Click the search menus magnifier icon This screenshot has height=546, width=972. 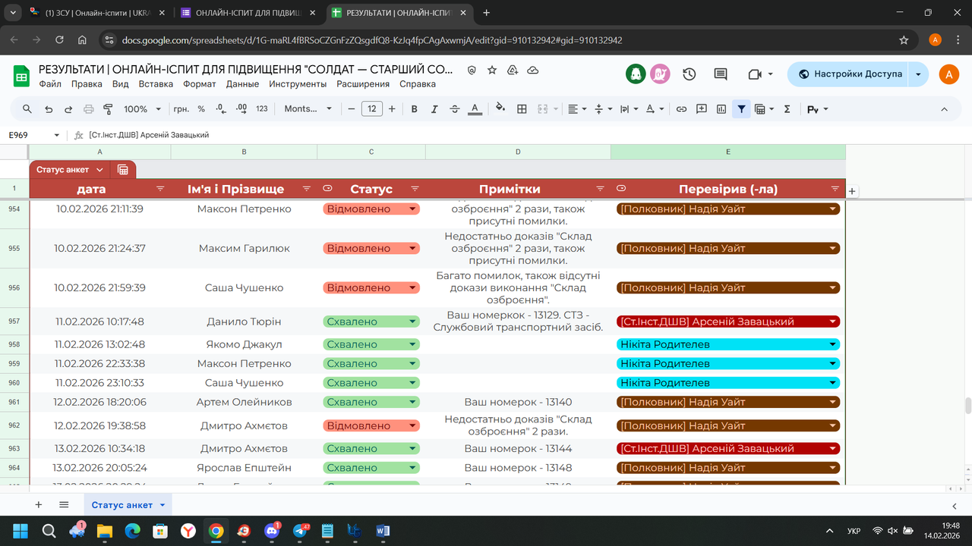click(27, 109)
